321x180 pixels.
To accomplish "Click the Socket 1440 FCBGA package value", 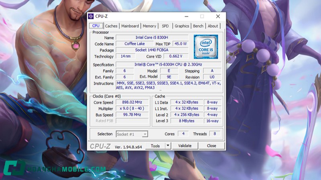I will coord(152,50).
